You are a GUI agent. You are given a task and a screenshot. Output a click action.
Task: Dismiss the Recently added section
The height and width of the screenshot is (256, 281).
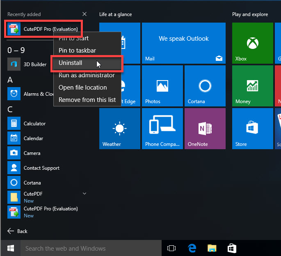pyautogui.click(x=85, y=14)
